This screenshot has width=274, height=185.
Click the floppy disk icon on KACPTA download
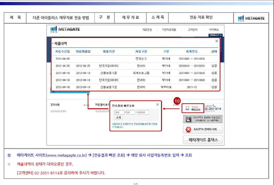(x=188, y=119)
